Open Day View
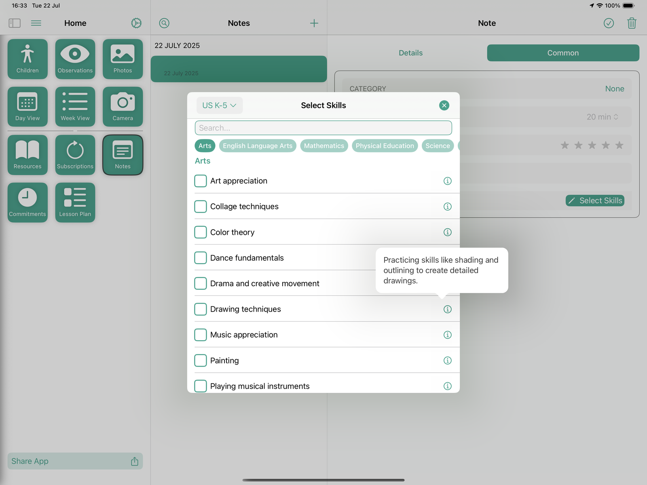 pos(27,106)
